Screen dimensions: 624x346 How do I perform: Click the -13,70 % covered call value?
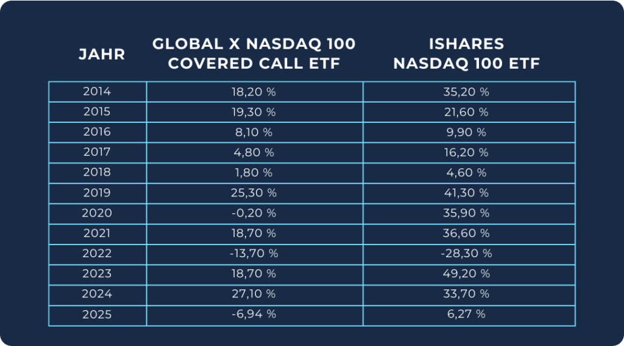tap(255, 254)
